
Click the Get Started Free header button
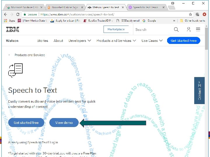tap(184, 41)
